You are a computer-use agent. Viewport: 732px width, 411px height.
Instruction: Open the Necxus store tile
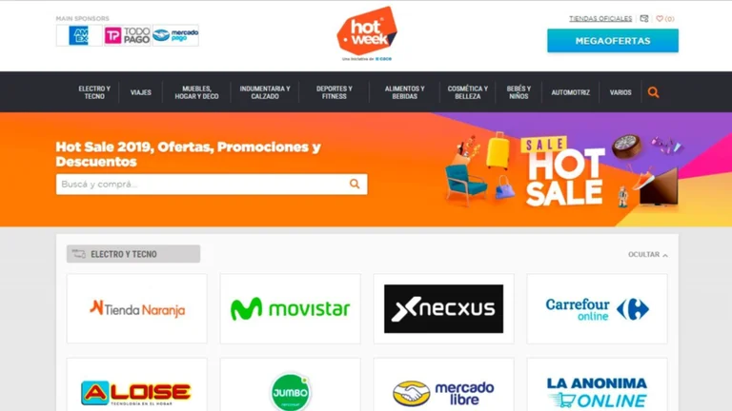pyautogui.click(x=443, y=308)
